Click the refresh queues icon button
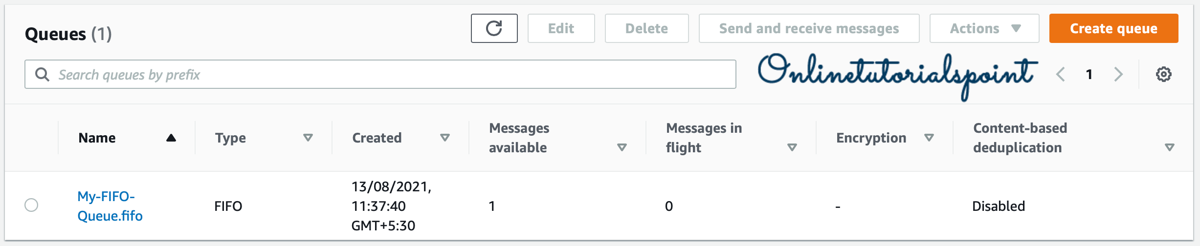 tap(494, 28)
